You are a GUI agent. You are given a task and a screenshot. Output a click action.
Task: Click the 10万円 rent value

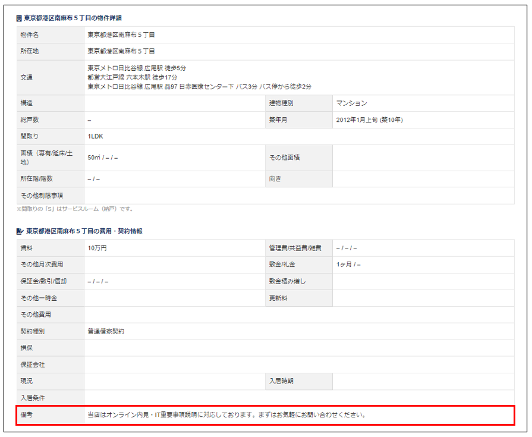(x=97, y=248)
